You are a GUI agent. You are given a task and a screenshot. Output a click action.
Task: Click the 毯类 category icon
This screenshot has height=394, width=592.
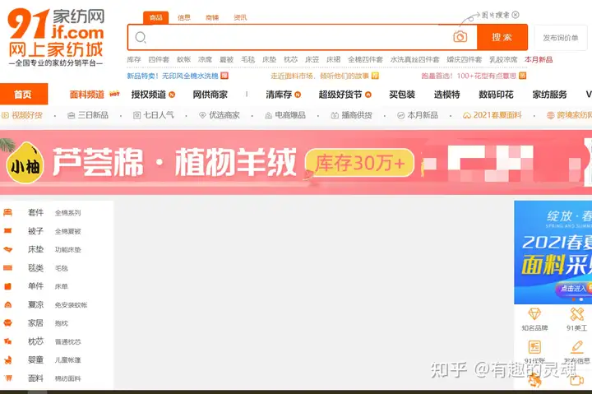8,268
